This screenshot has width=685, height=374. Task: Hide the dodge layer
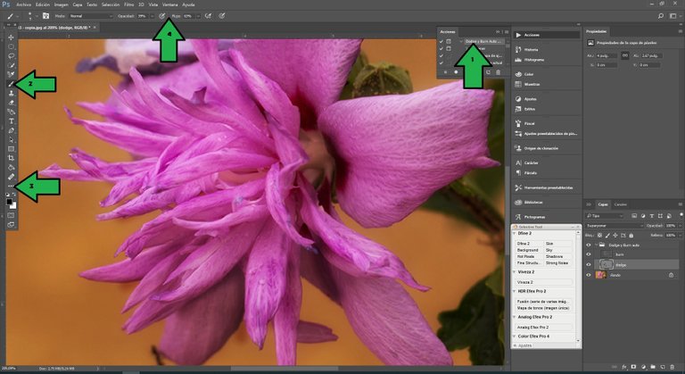click(589, 264)
